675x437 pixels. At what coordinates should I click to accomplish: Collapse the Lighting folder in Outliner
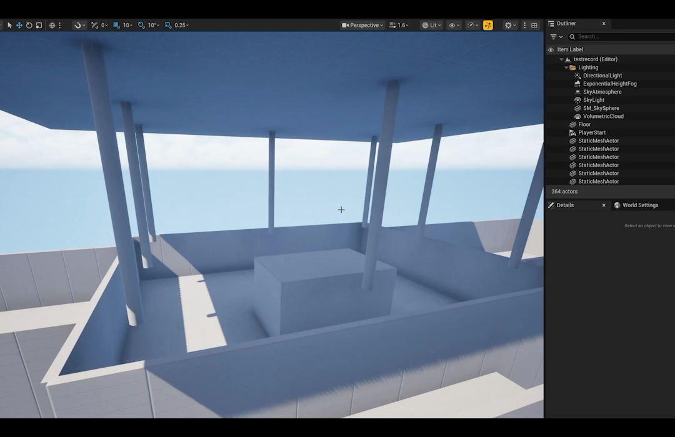(566, 67)
